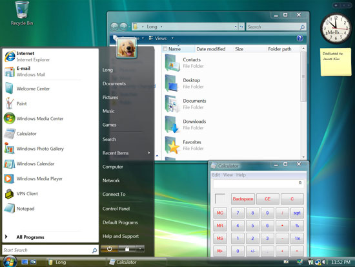The image size is (355, 267).
Task: Open Welcome Center icon
Action: (10, 89)
